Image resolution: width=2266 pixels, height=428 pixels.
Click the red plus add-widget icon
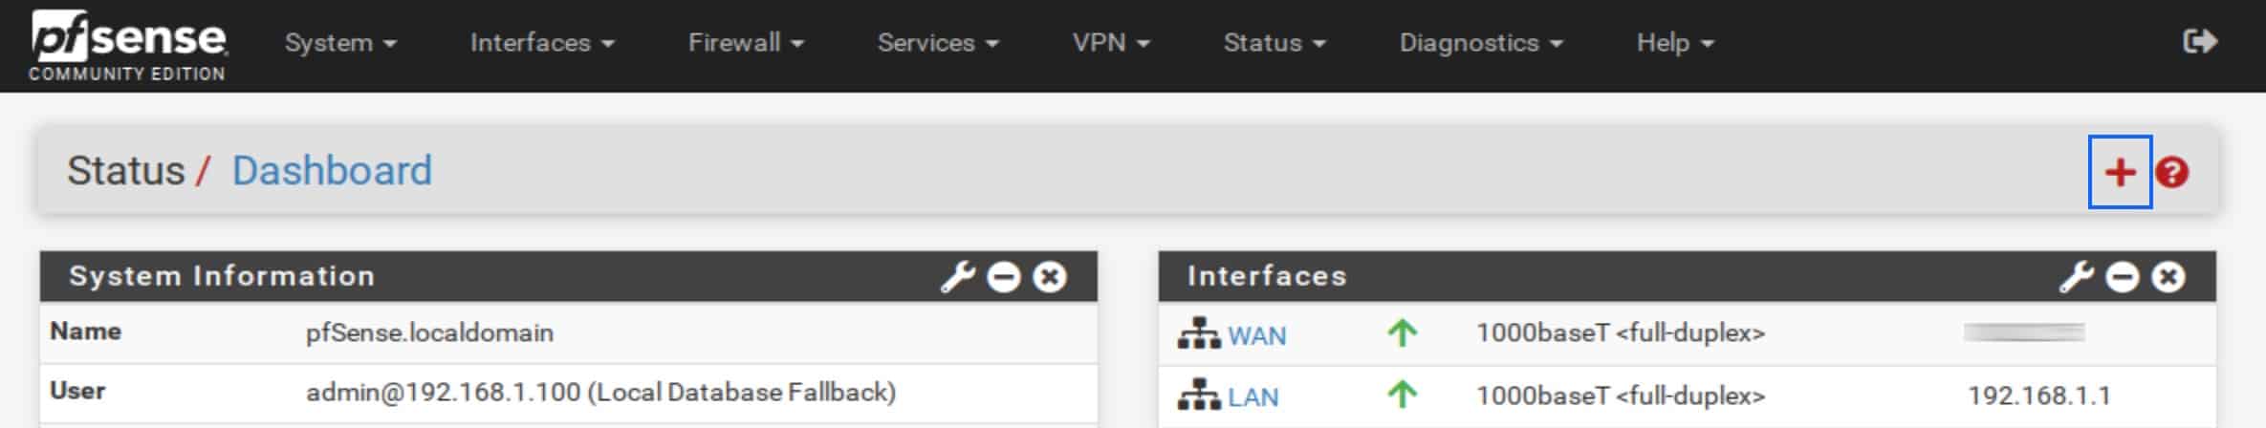pos(2120,172)
